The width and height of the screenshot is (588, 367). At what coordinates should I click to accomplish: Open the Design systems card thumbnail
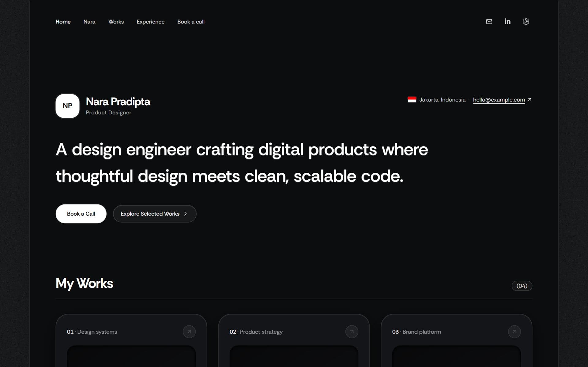click(x=131, y=356)
